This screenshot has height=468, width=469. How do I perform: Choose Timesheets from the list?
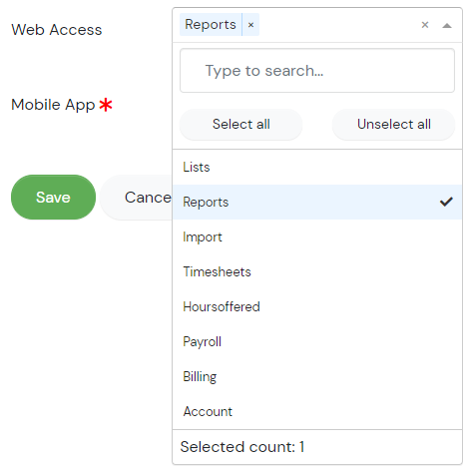coord(317,271)
